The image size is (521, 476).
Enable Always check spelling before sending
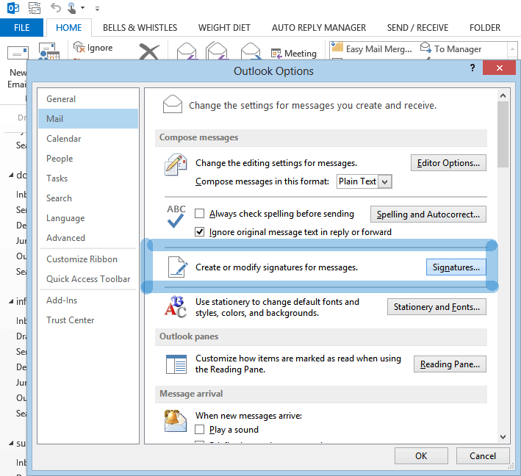click(200, 214)
